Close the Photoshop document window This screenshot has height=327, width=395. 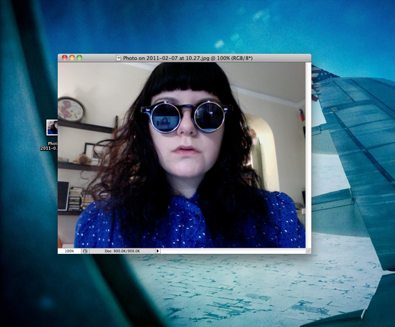(65, 58)
